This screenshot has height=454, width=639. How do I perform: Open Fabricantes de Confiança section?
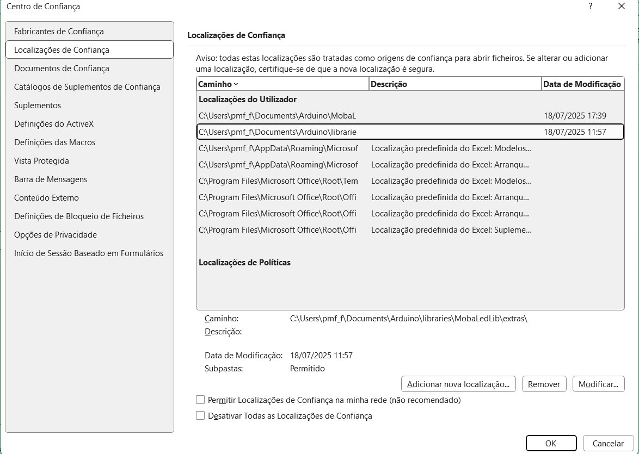(59, 32)
